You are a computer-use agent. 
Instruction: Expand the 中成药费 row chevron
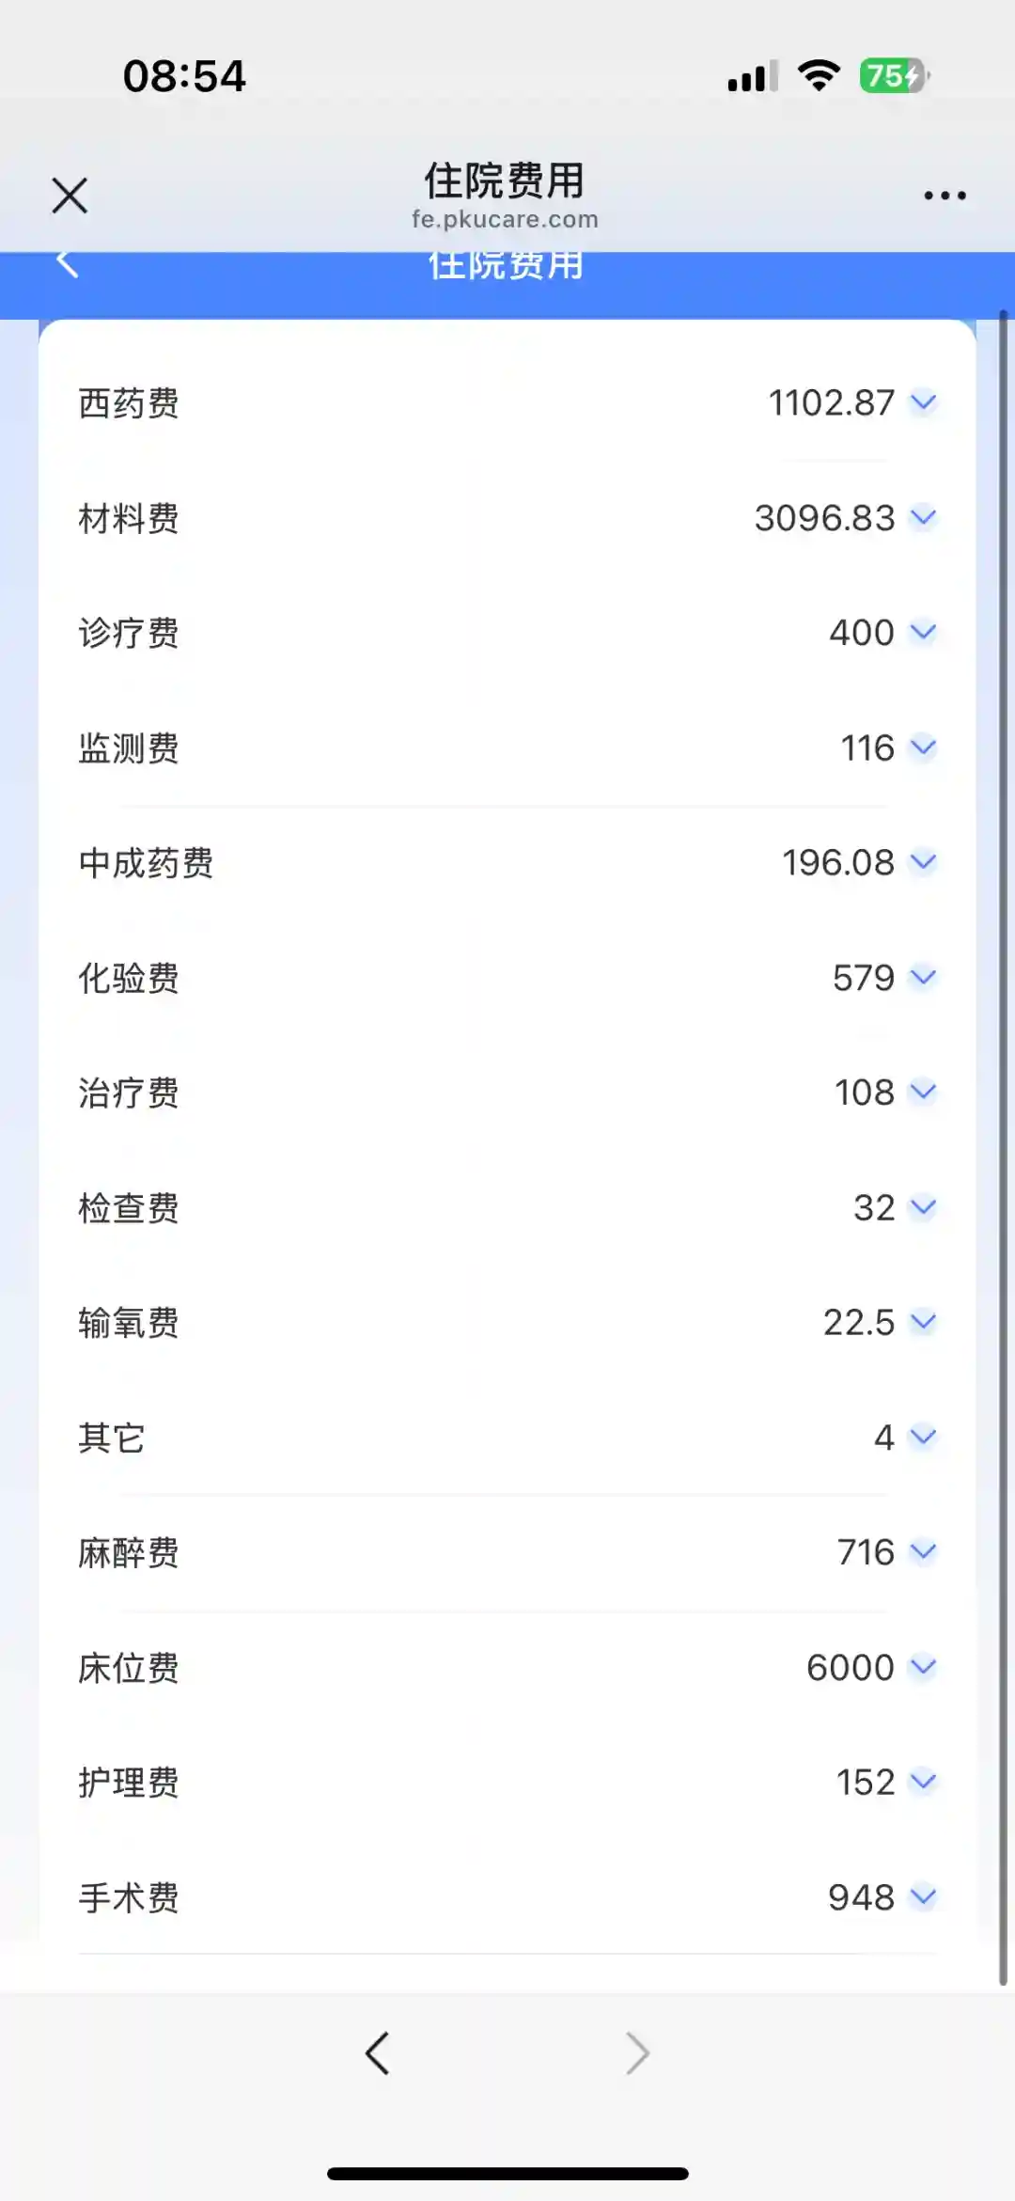click(x=924, y=862)
